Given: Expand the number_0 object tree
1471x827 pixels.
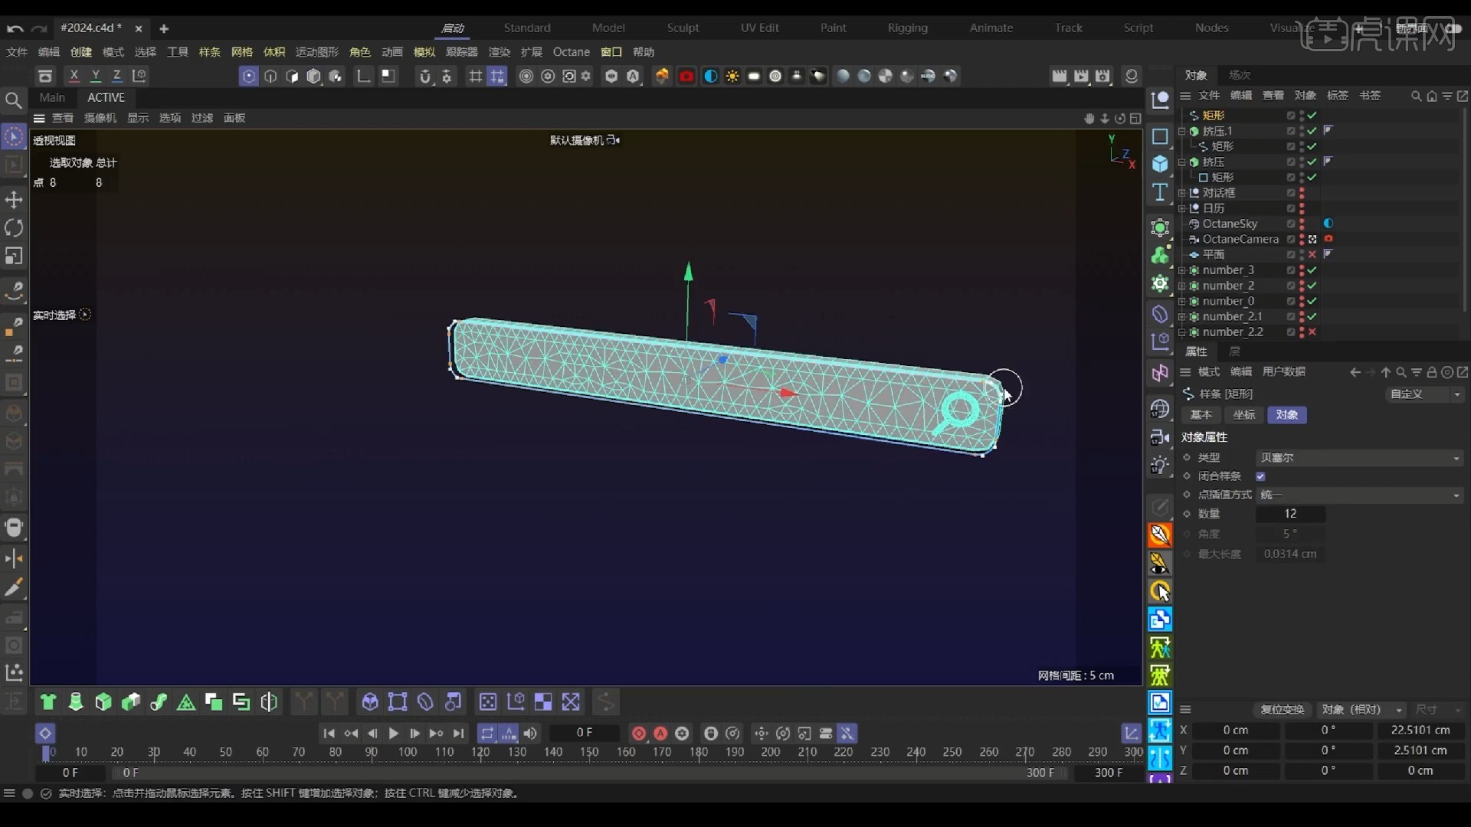Looking at the screenshot, I should [1182, 302].
